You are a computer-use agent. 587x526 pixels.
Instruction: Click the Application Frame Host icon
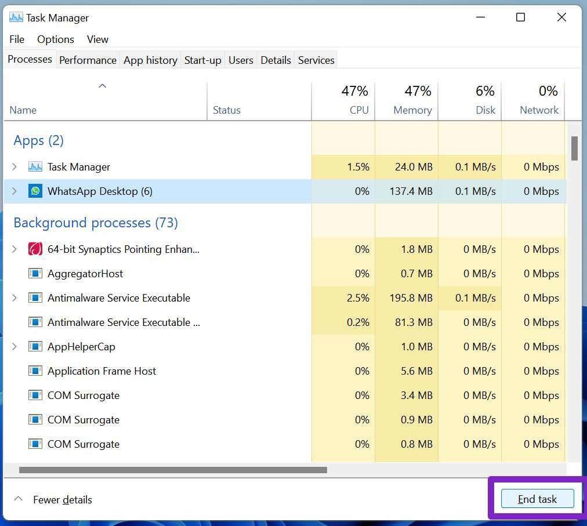pyautogui.click(x=35, y=371)
